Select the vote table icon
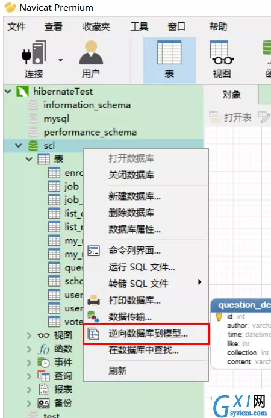This screenshot has width=271, height=418. (54, 322)
